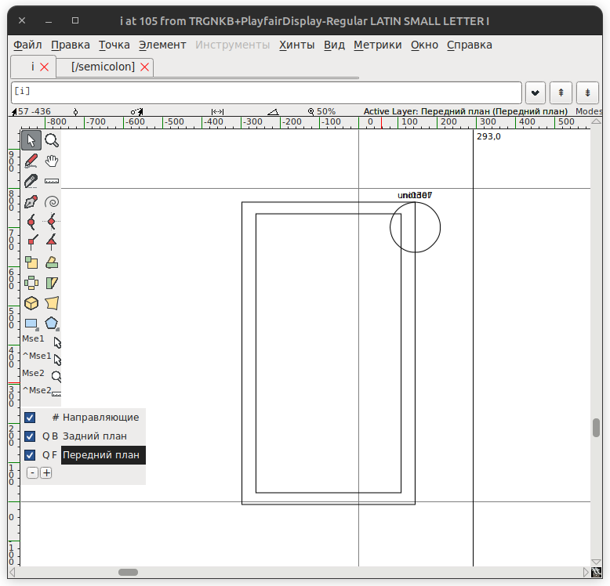
Task: Pick the Knife cut tool
Action: [x=31, y=181]
